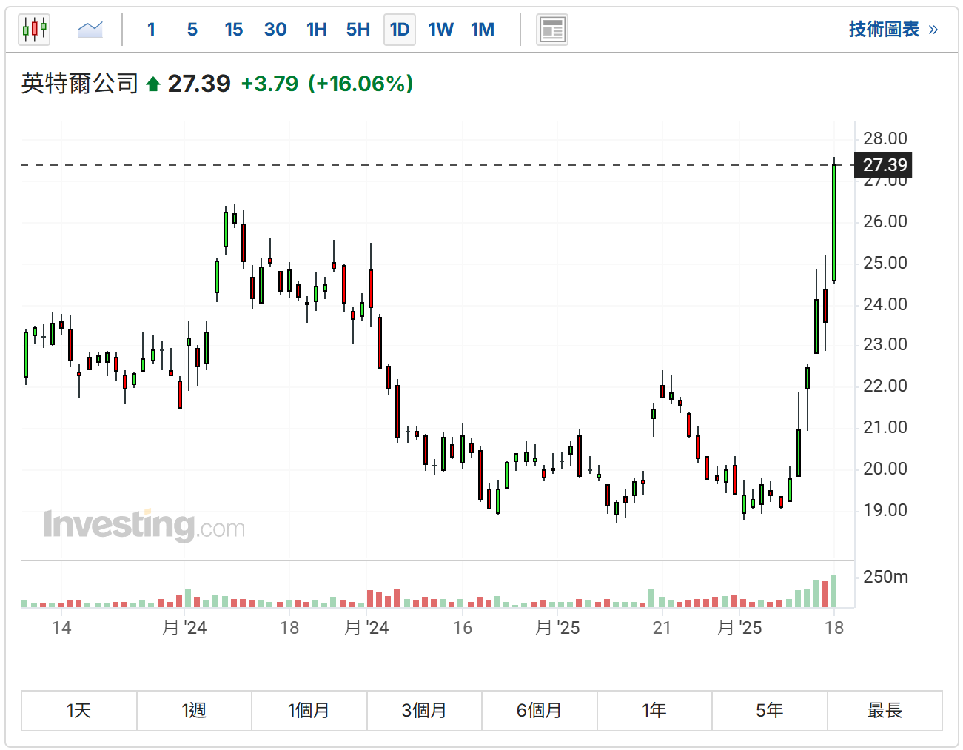Show the 3個月 range
Image resolution: width=963 pixels, height=750 pixels.
(x=424, y=711)
